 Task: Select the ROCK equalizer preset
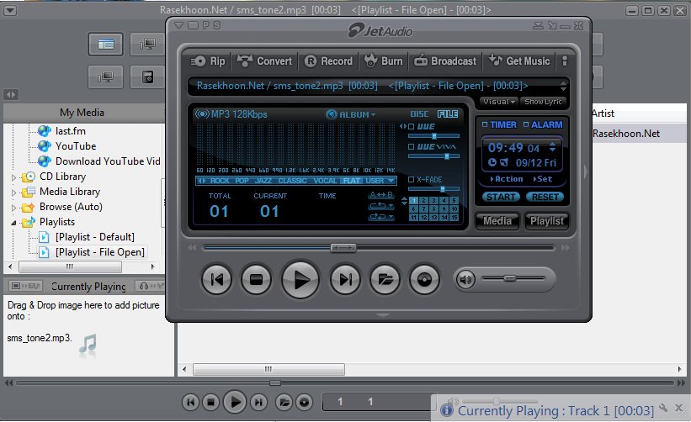pyautogui.click(x=220, y=181)
